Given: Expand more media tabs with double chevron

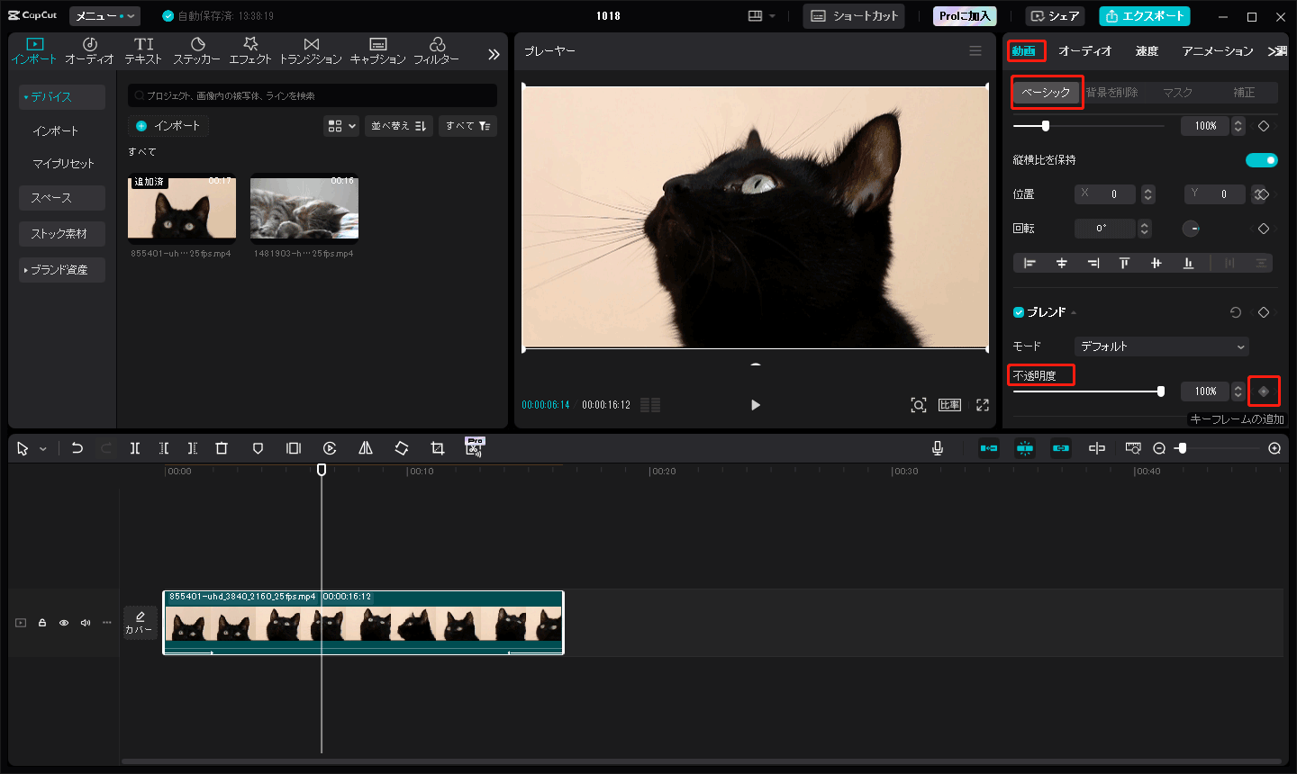Looking at the screenshot, I should [x=494, y=54].
